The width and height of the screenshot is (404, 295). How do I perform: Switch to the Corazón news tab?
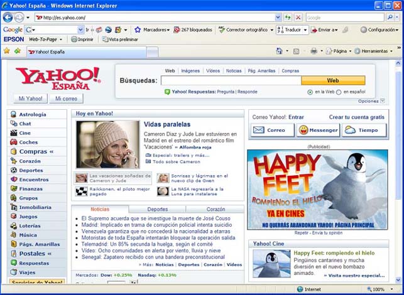[216, 209]
